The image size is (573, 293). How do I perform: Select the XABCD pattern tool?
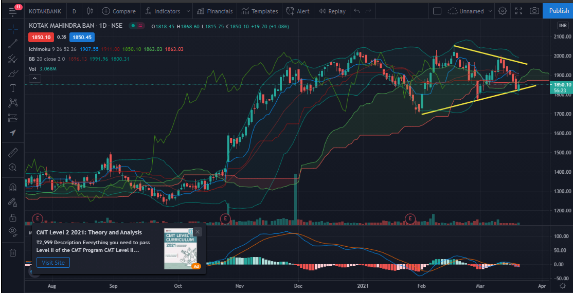(13, 103)
